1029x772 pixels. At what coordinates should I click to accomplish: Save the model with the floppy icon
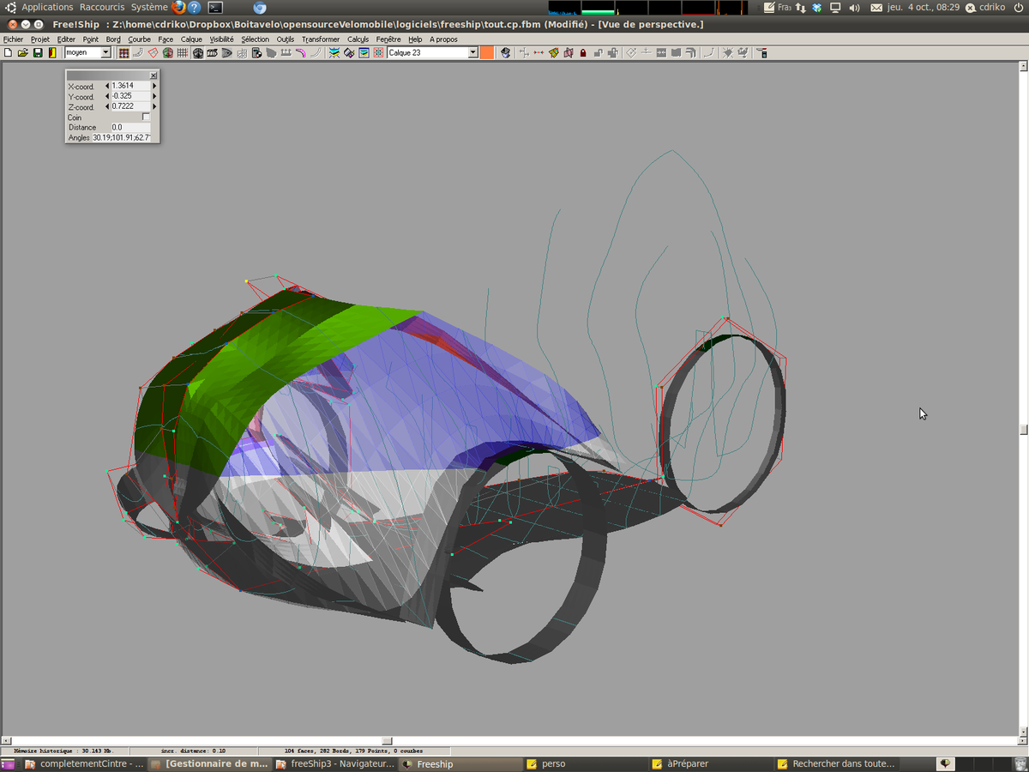coord(38,53)
